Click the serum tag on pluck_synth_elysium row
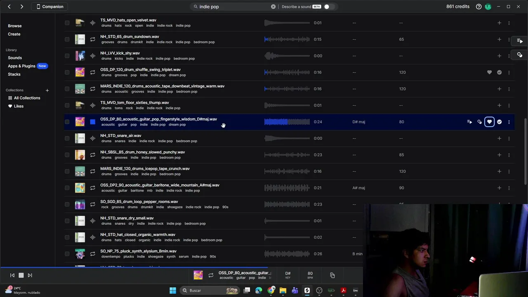528x297 pixels. click(x=184, y=257)
